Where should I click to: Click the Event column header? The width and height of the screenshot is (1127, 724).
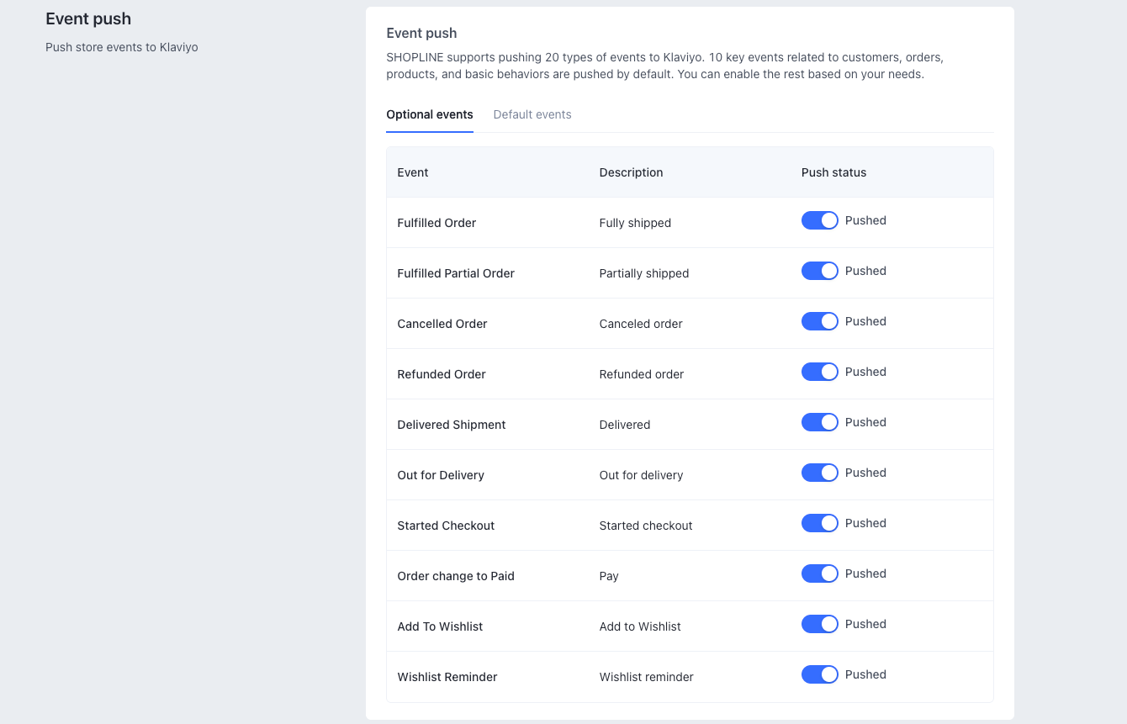[x=412, y=172]
